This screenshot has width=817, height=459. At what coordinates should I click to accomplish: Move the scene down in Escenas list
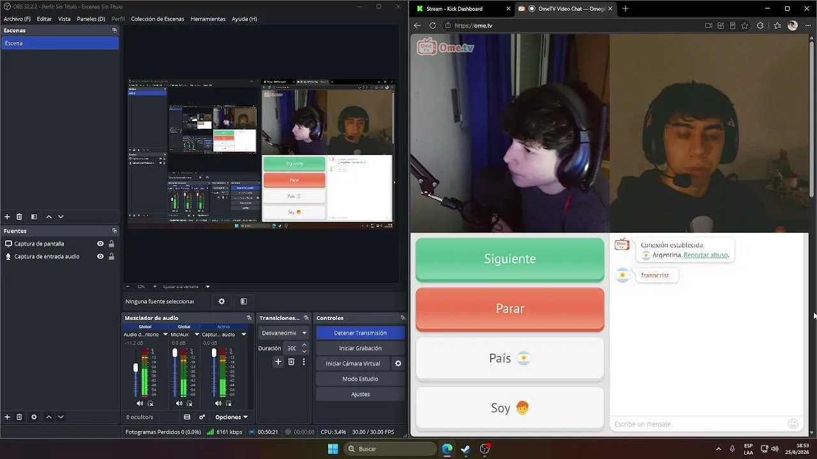61,217
